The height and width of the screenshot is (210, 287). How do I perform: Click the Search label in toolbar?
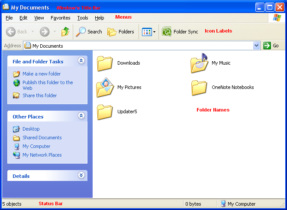pyautogui.click(x=94, y=32)
